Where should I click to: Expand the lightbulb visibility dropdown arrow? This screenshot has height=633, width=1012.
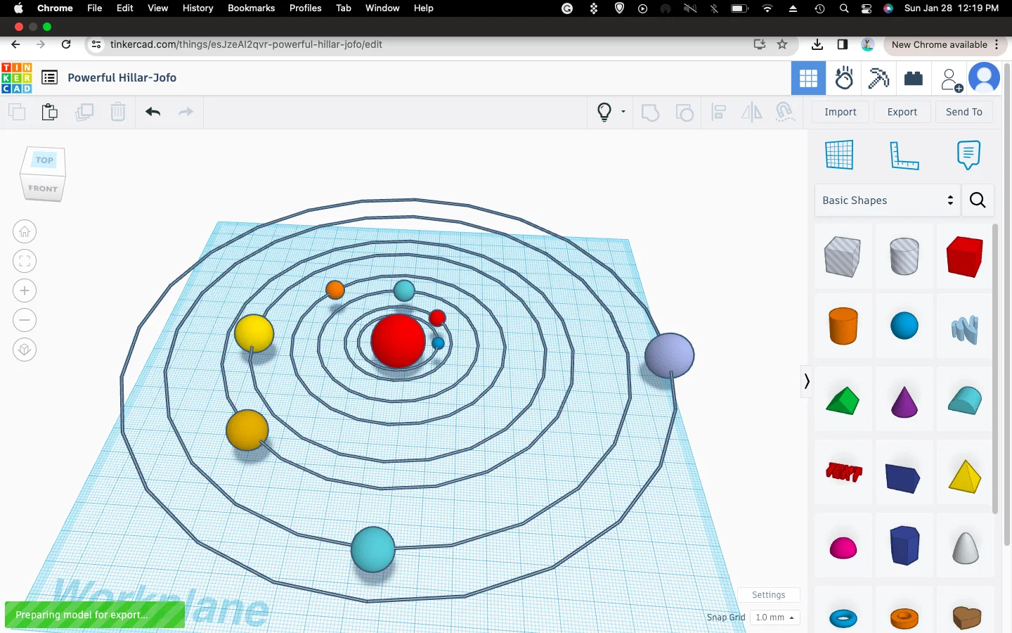point(623,112)
